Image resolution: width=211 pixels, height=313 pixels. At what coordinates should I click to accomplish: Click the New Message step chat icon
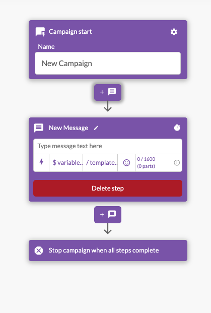point(39,128)
